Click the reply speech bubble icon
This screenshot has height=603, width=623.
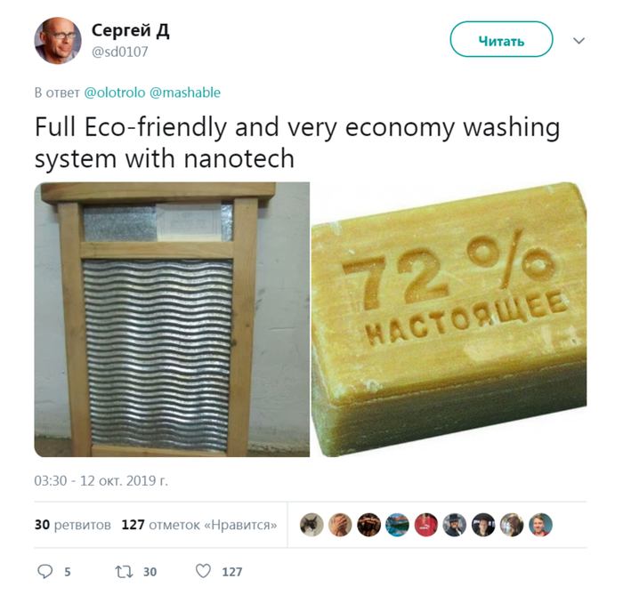(x=44, y=572)
